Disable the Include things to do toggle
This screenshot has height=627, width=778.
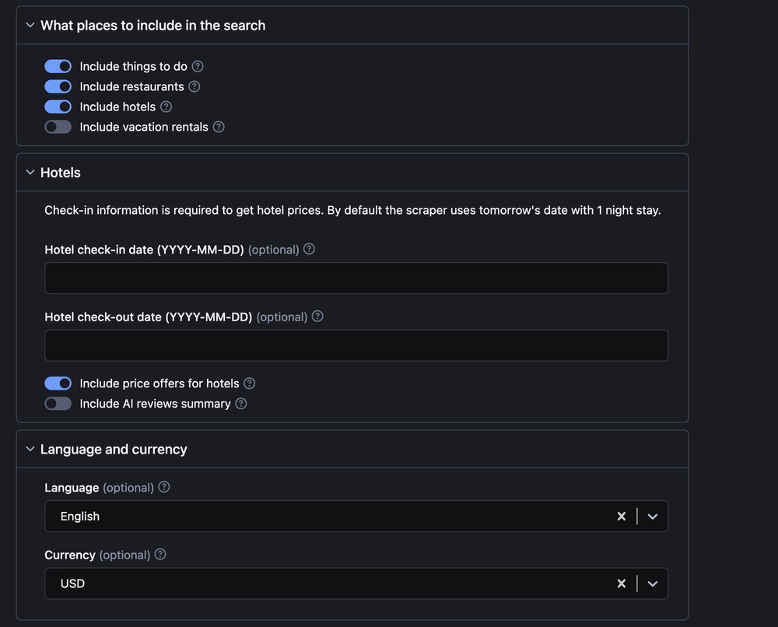[x=58, y=67]
